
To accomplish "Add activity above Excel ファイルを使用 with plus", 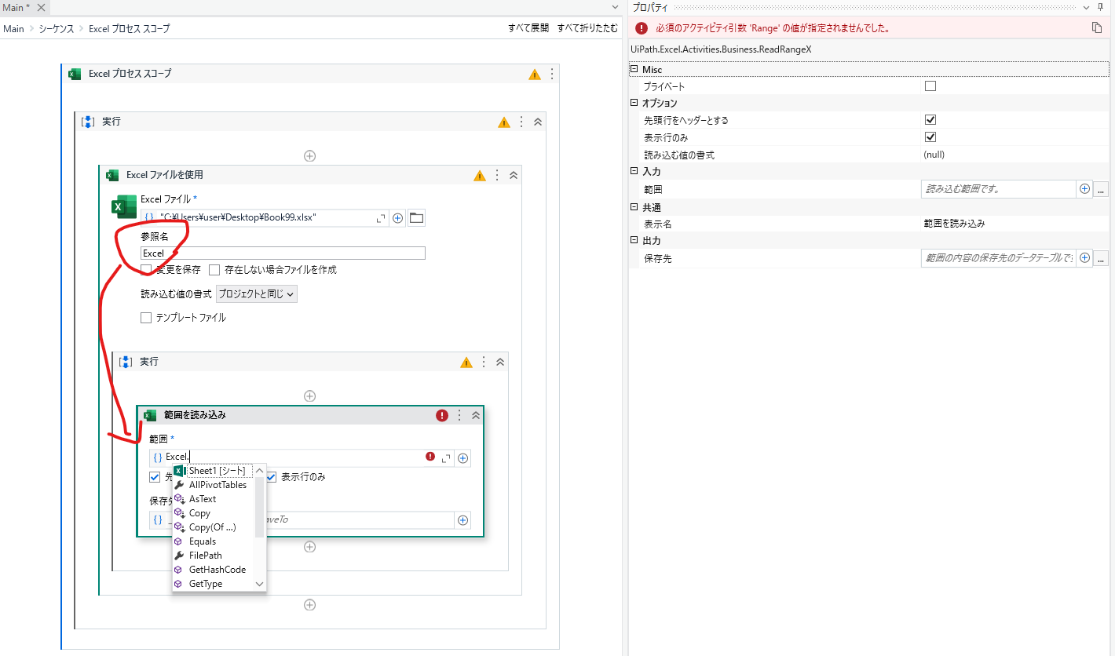I will (309, 155).
